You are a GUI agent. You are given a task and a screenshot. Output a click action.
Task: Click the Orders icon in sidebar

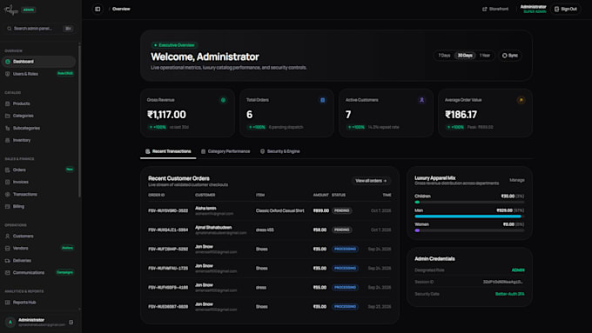8,170
